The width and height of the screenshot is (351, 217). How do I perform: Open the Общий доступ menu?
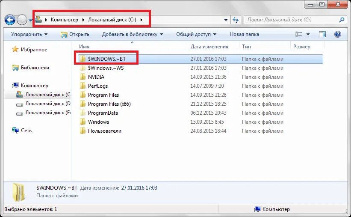[196, 34]
